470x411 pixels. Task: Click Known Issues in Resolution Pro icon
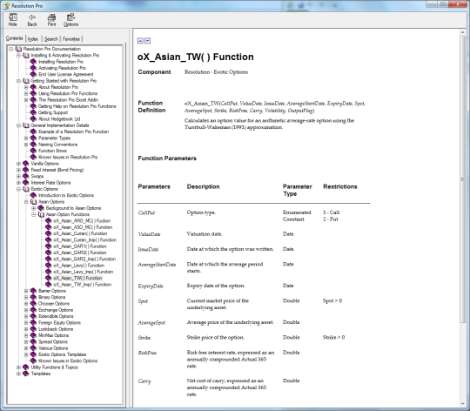(x=33, y=157)
